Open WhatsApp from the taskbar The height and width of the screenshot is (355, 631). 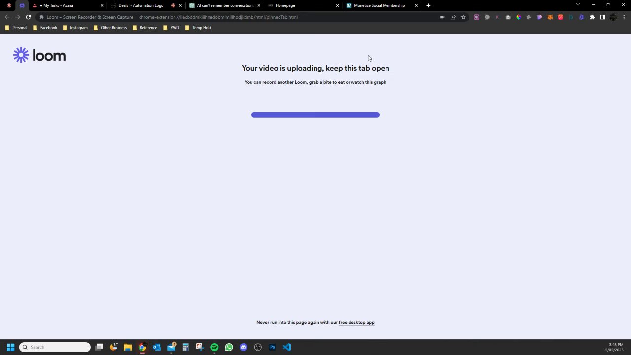229,347
